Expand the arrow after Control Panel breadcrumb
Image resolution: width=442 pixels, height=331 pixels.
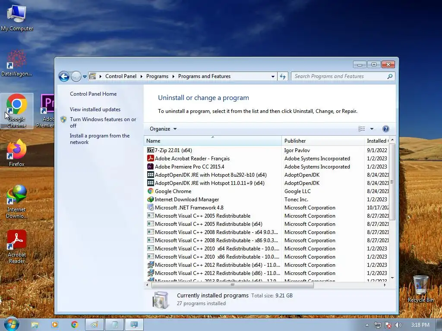pos(141,76)
